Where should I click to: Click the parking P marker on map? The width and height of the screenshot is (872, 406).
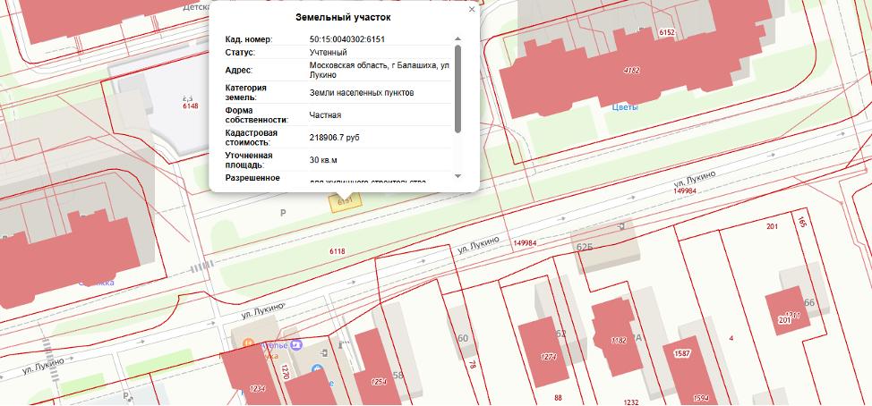pos(283,213)
